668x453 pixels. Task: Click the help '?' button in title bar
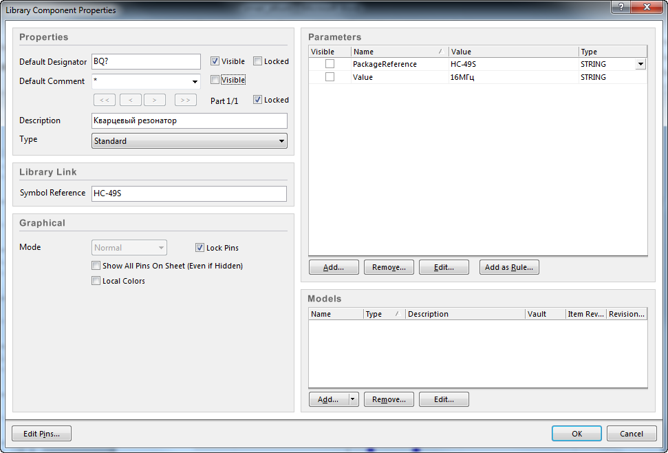(x=622, y=7)
